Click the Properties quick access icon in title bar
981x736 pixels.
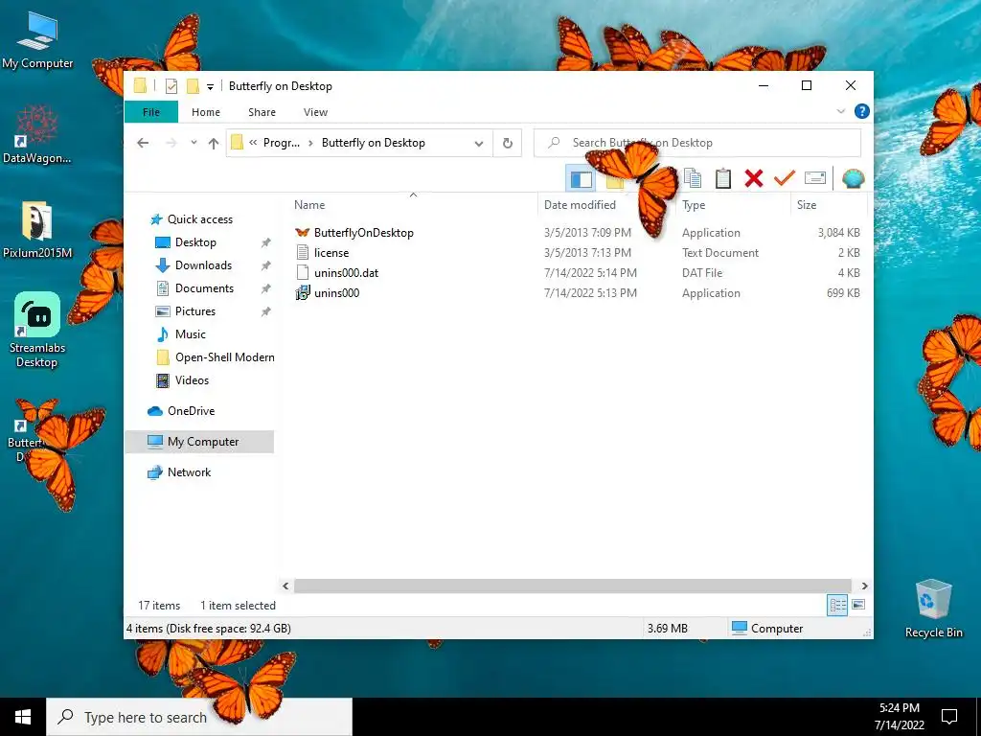click(x=171, y=86)
